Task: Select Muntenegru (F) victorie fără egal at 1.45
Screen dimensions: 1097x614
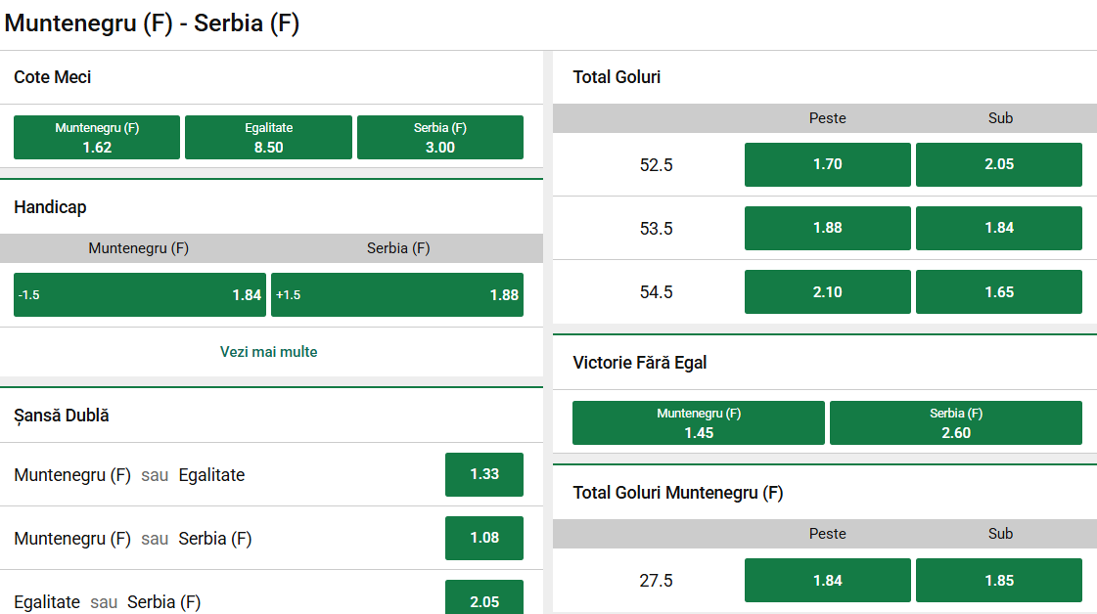Action: pos(698,422)
